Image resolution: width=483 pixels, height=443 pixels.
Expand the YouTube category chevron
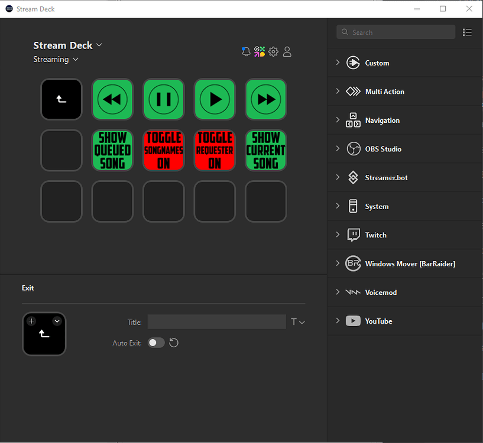pyautogui.click(x=338, y=321)
